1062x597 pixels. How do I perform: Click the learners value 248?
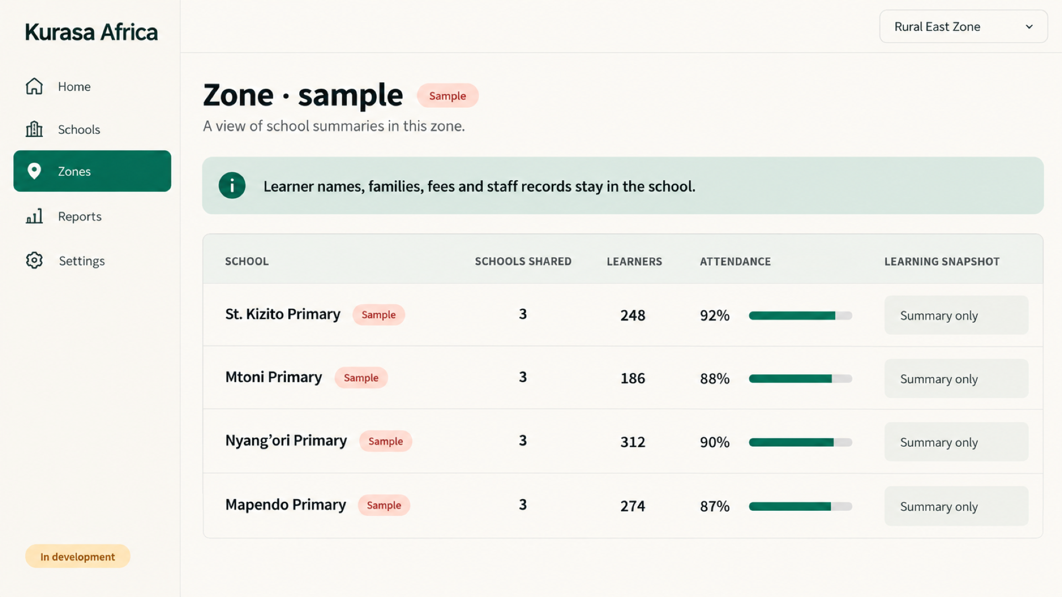pos(633,315)
